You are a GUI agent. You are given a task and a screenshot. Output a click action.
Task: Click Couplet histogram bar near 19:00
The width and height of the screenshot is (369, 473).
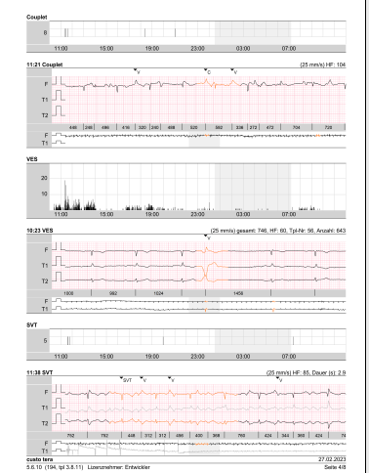tap(144, 32)
